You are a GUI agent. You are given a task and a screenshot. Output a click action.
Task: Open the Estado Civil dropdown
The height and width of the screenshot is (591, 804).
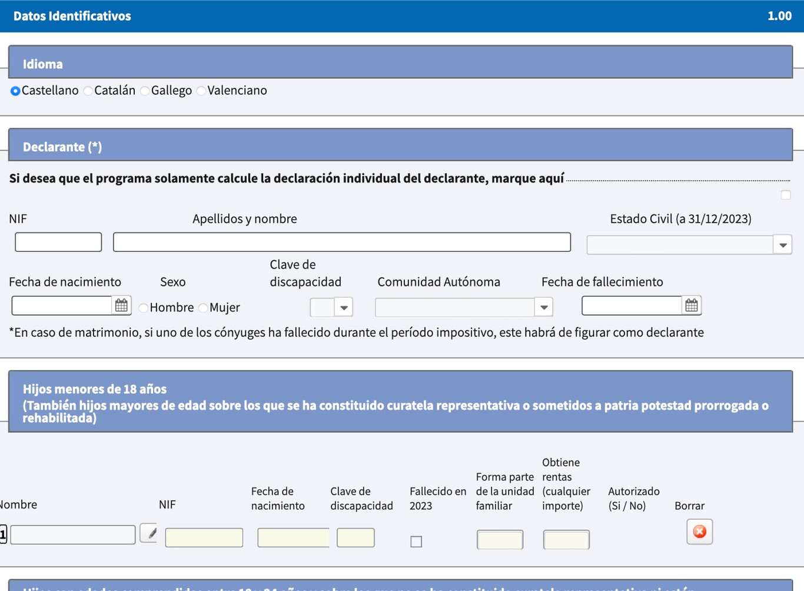[x=783, y=245]
